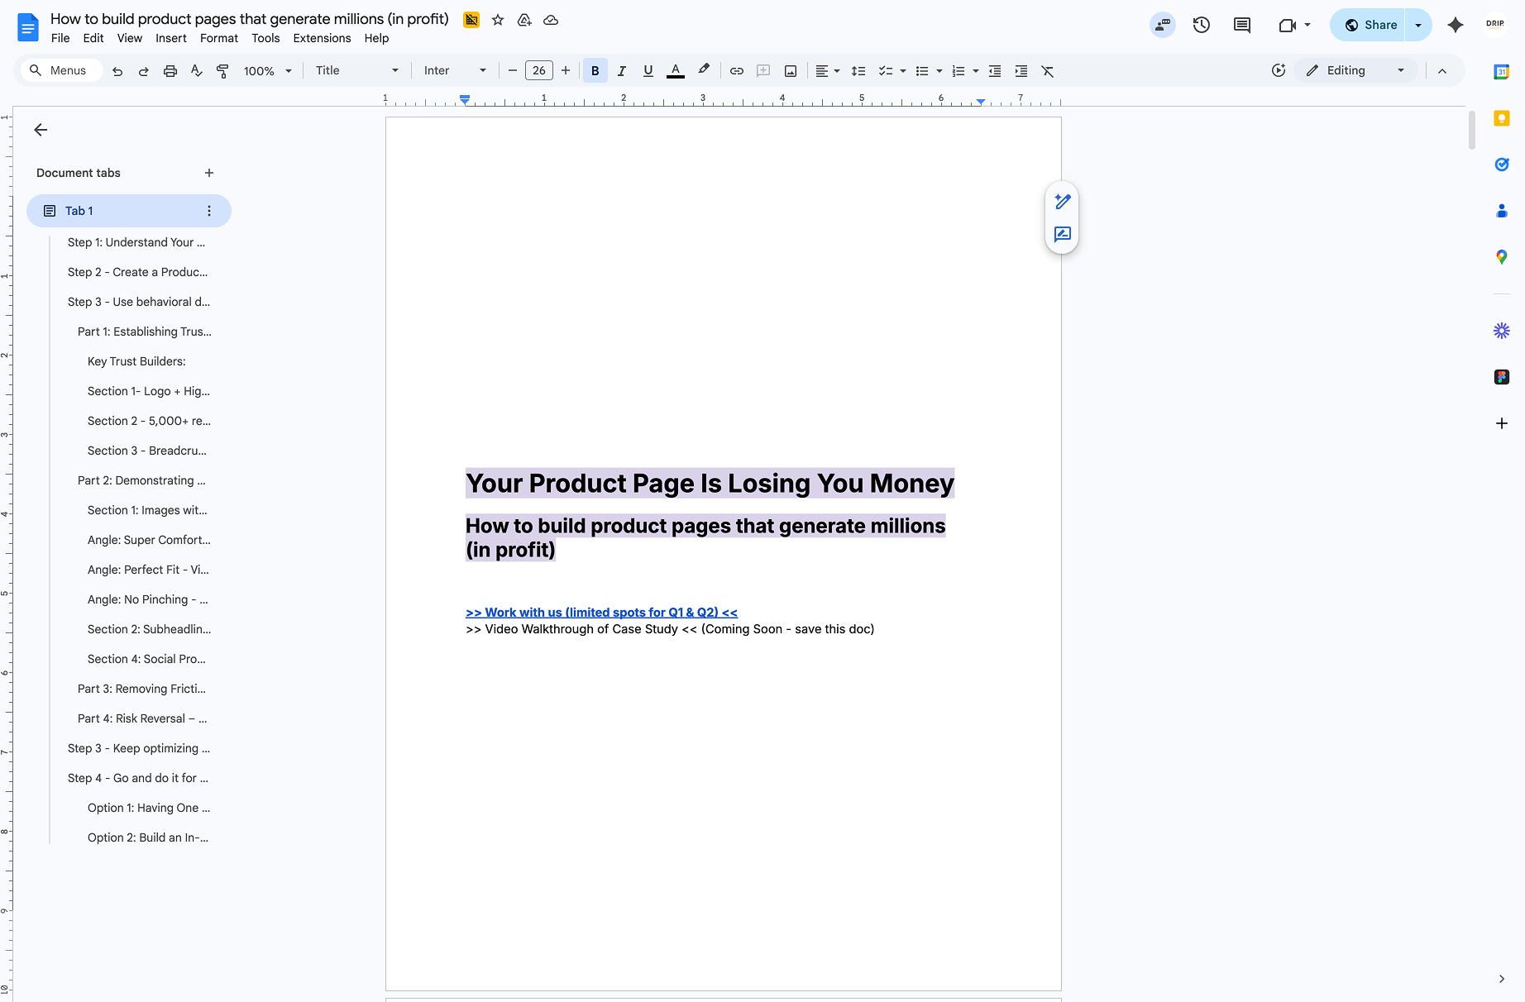Image resolution: width=1525 pixels, height=1002 pixels.
Task: Open the Title paragraph style dropdown
Action: tap(356, 71)
